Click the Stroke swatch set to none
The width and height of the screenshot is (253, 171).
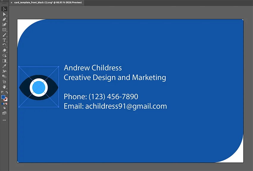6,99
